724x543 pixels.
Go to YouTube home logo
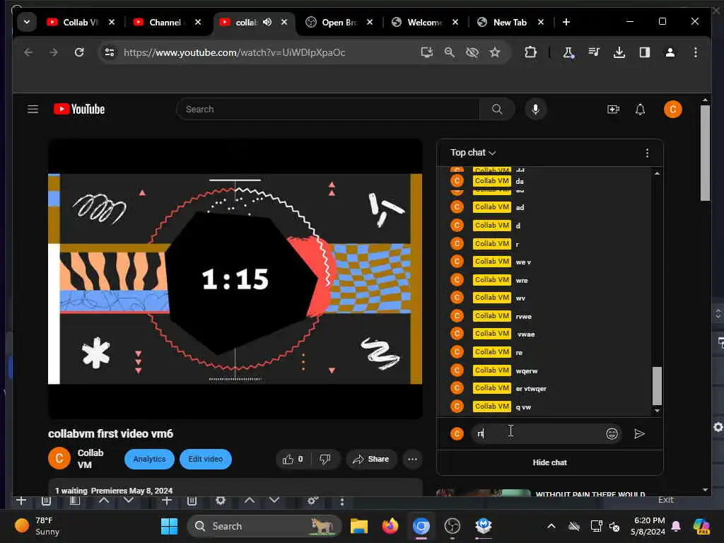[79, 110]
